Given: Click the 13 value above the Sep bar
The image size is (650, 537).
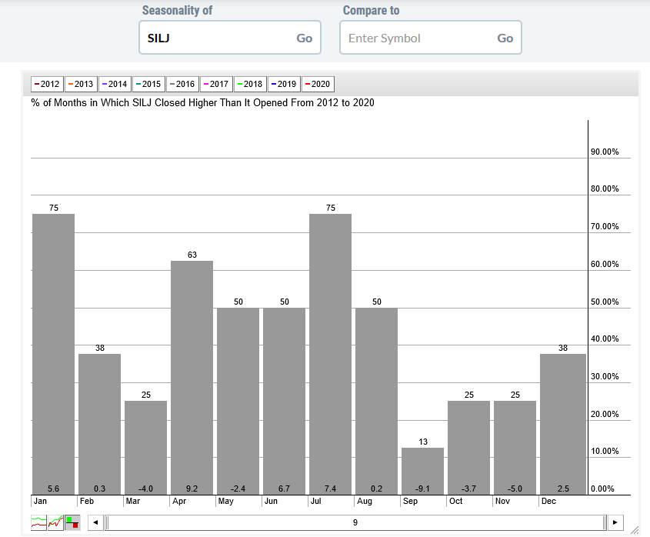Looking at the screenshot, I should coord(423,442).
